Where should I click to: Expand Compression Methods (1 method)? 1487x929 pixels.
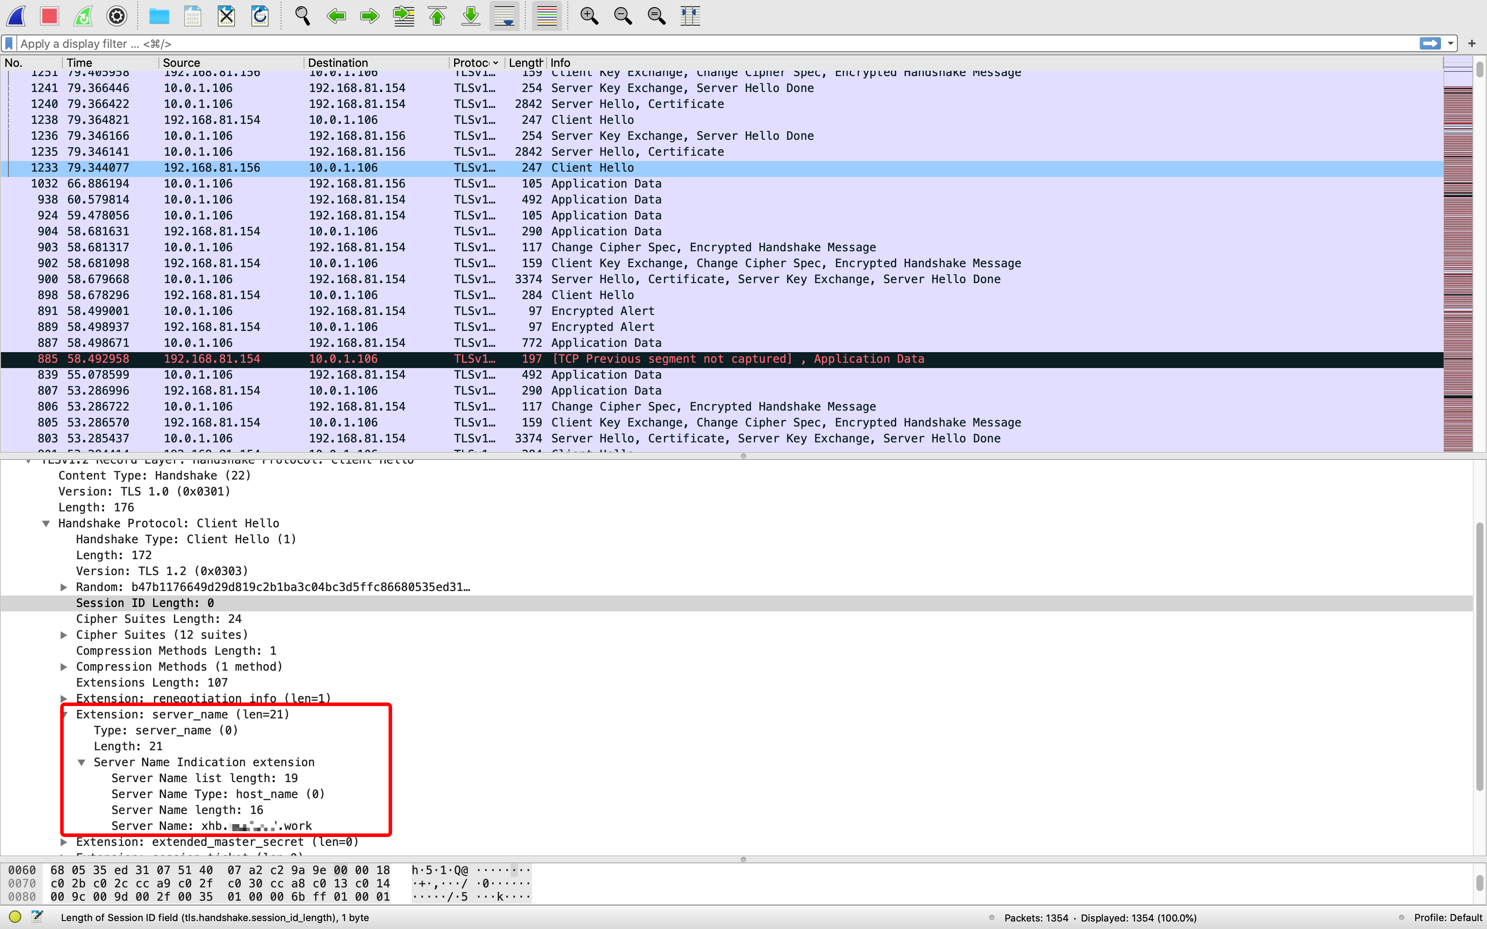coord(64,667)
